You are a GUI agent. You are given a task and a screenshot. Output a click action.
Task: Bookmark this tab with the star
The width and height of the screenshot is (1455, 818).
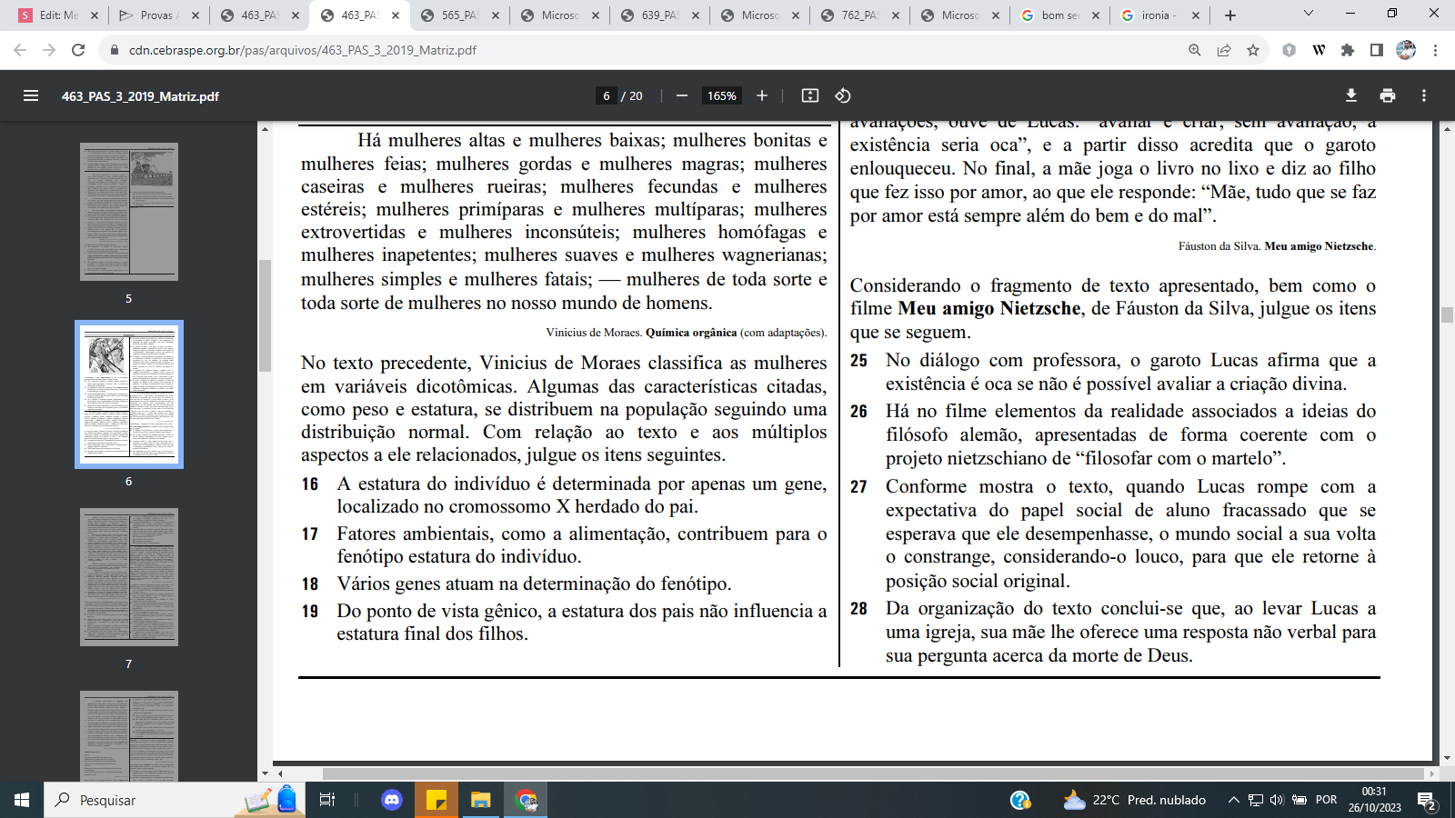(x=1253, y=50)
